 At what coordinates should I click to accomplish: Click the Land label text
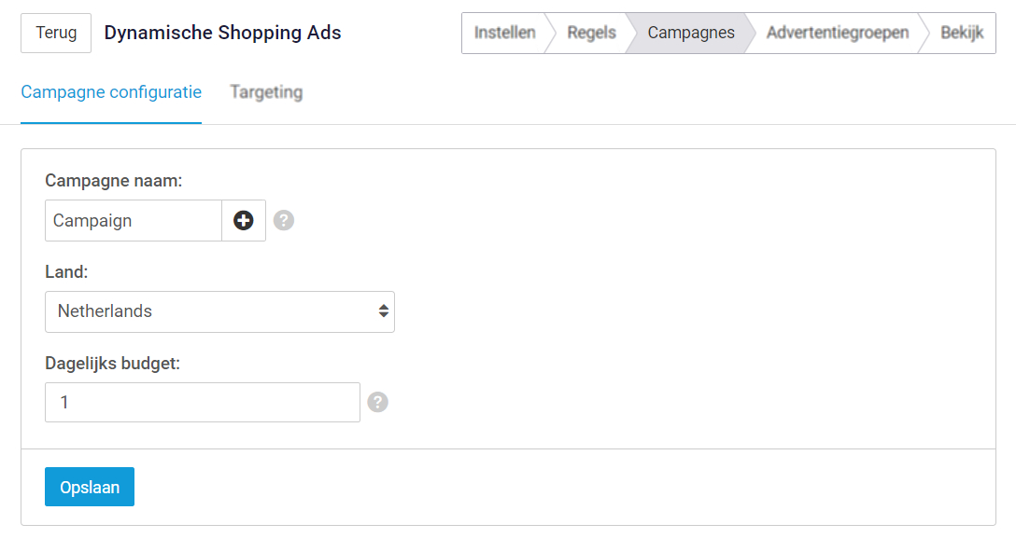(x=66, y=271)
